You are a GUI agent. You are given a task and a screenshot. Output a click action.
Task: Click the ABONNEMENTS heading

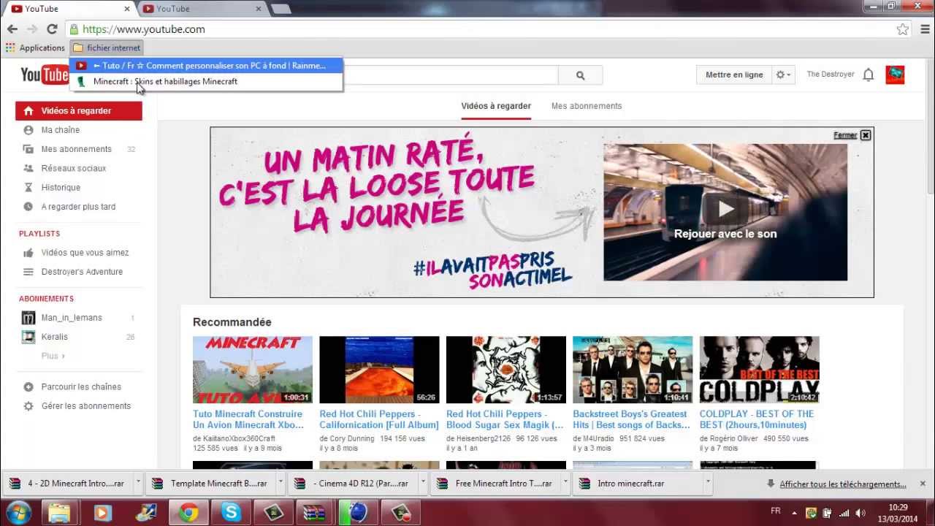[x=46, y=299]
